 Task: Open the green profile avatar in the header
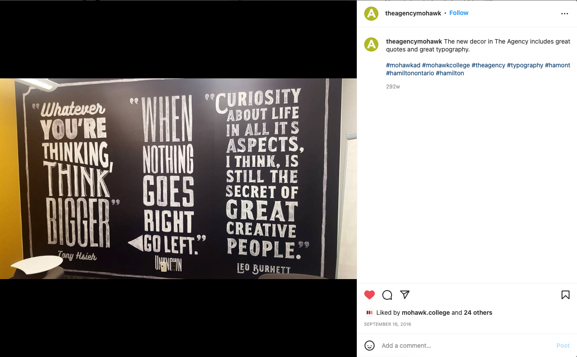point(371,14)
